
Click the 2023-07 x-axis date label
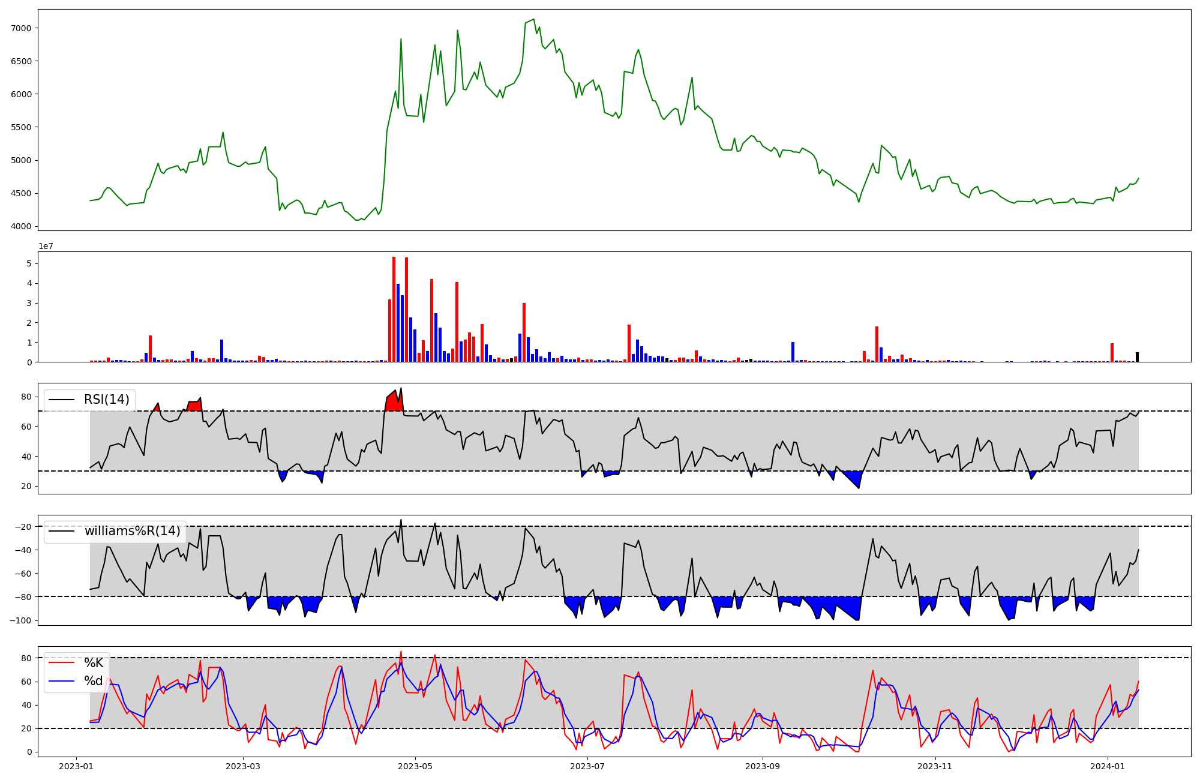coord(587,766)
